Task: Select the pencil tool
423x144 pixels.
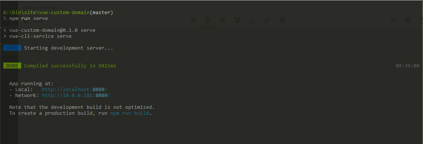Action: pyautogui.click(x=223, y=20)
